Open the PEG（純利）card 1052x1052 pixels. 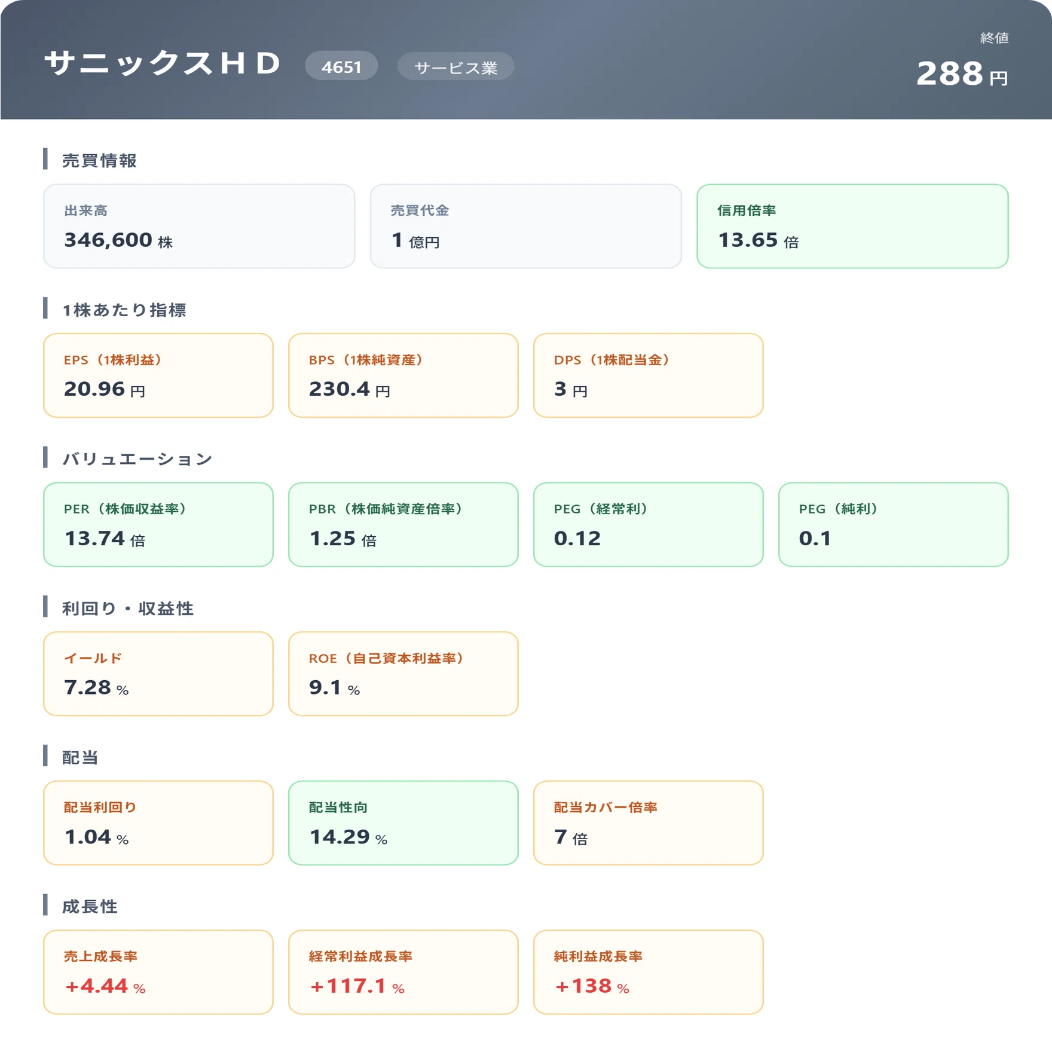[x=894, y=525]
